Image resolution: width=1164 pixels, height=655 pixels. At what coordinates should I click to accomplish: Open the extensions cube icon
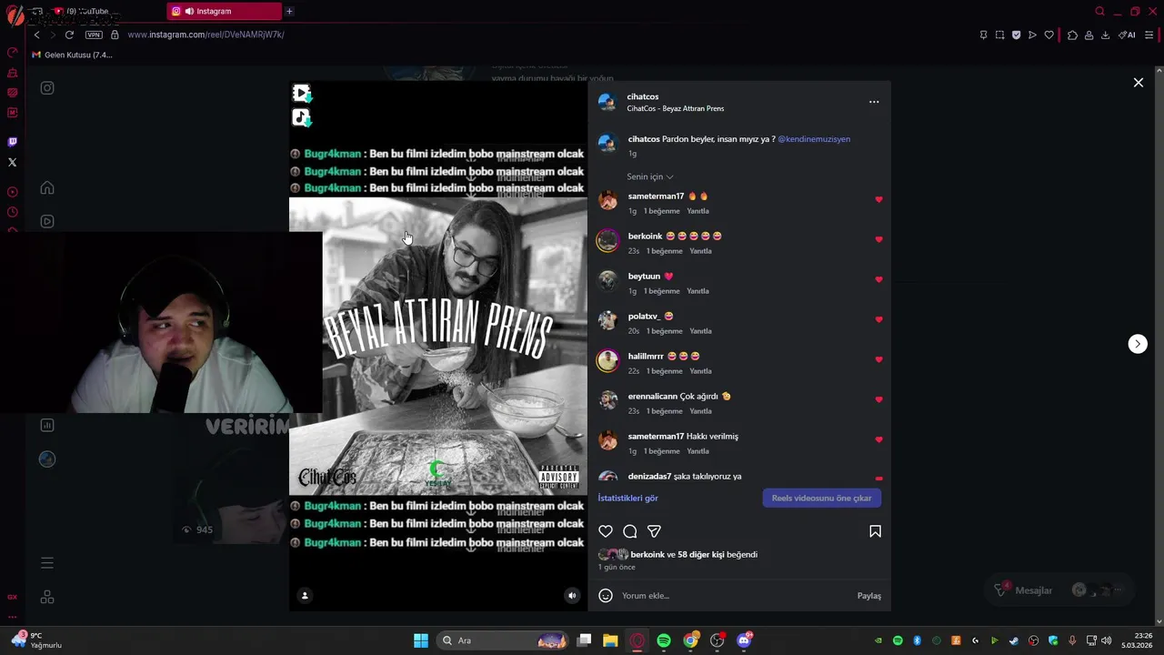coord(1072,35)
